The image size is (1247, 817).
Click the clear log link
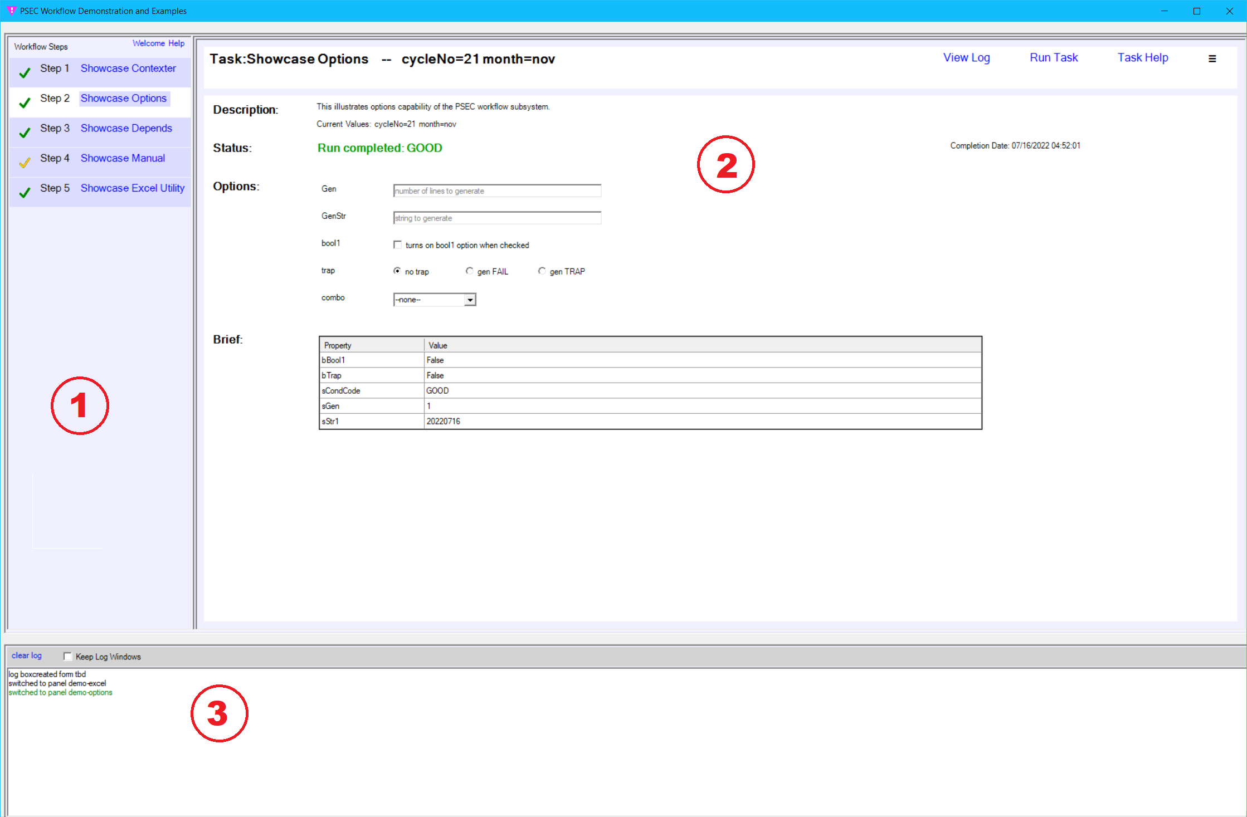(27, 655)
